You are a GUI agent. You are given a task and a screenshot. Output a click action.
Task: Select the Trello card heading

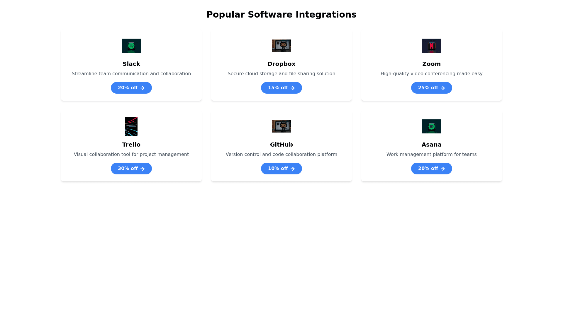click(x=131, y=145)
